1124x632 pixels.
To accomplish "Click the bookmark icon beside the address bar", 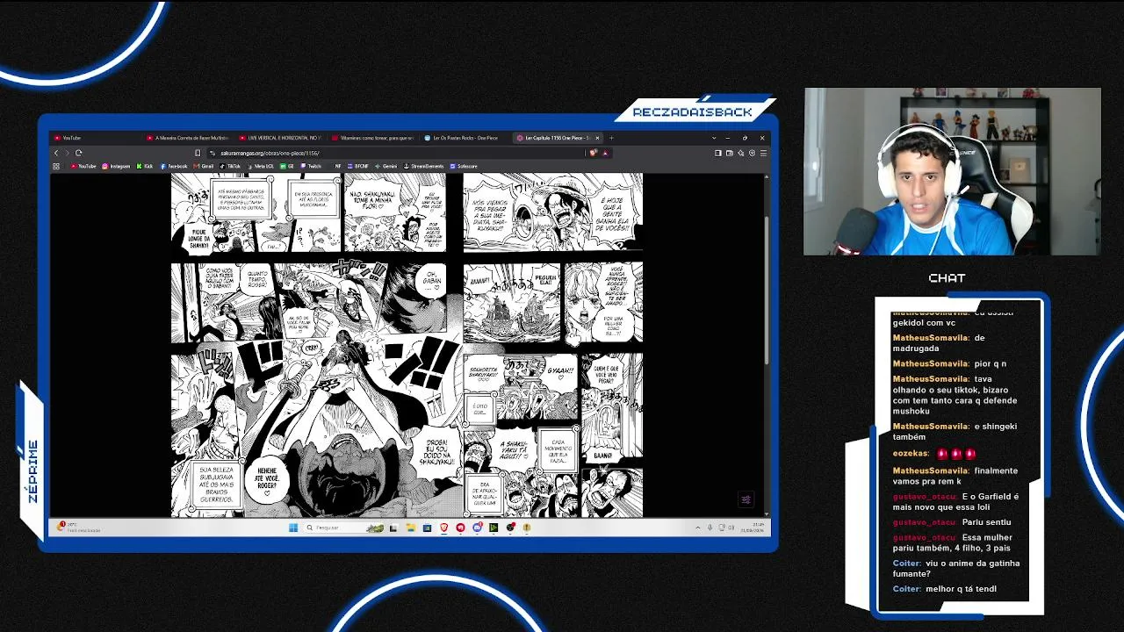I will click(198, 153).
